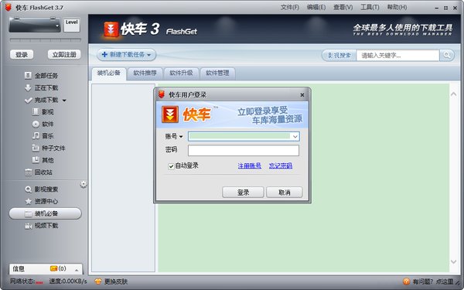Click the keyword search input field

click(x=397, y=56)
